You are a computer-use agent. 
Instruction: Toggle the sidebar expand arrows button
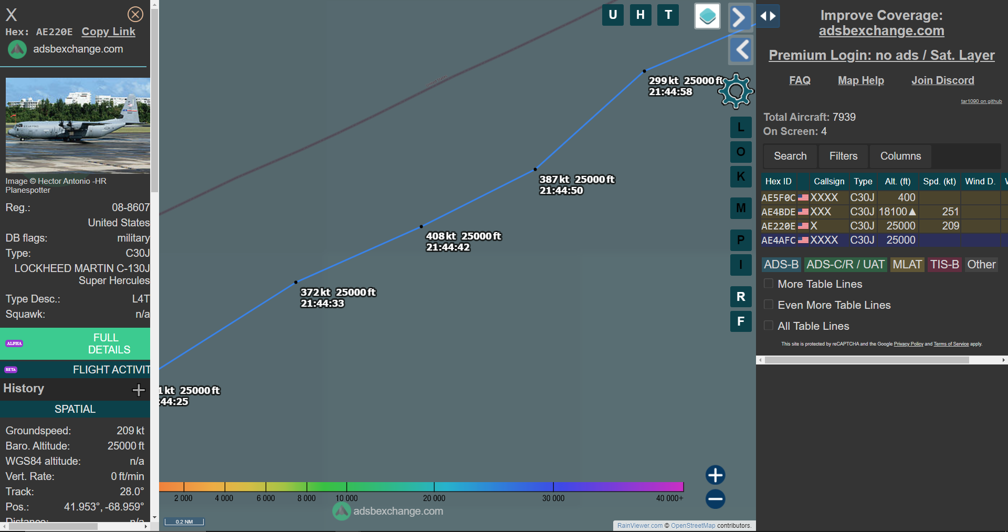point(768,16)
